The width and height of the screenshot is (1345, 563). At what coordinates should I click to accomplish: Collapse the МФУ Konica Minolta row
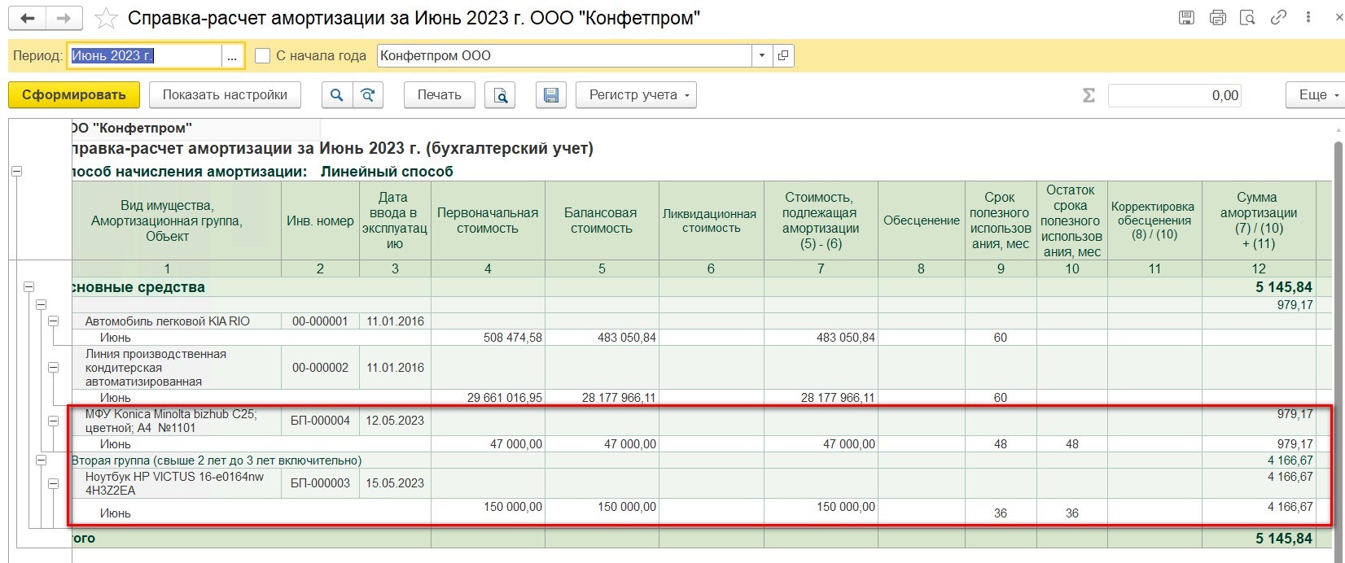(x=54, y=421)
